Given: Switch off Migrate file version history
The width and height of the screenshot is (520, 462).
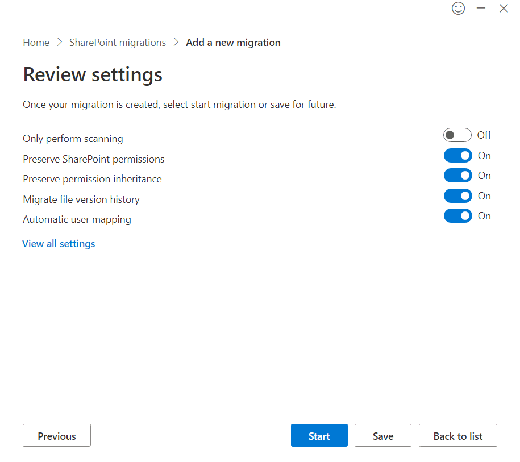Looking at the screenshot, I should point(457,196).
